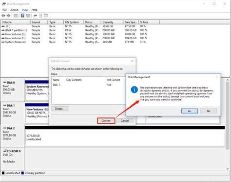Open the blue Help toolbar icon

(x=23, y=15)
